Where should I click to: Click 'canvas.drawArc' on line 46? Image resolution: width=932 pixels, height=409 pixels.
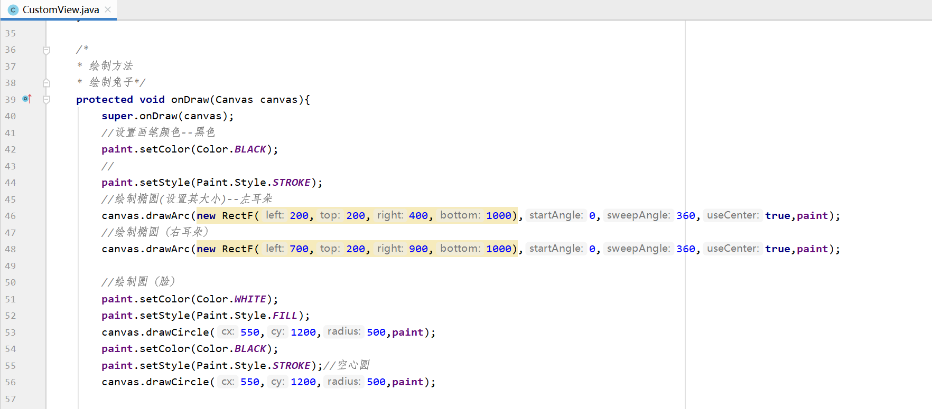(146, 216)
